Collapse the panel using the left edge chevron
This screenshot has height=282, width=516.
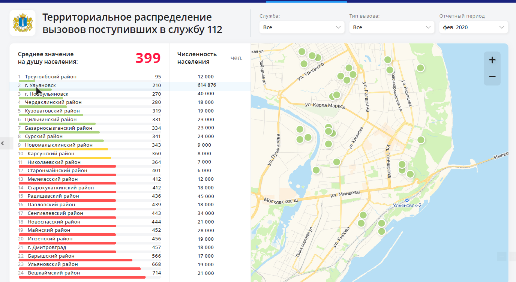3,143
